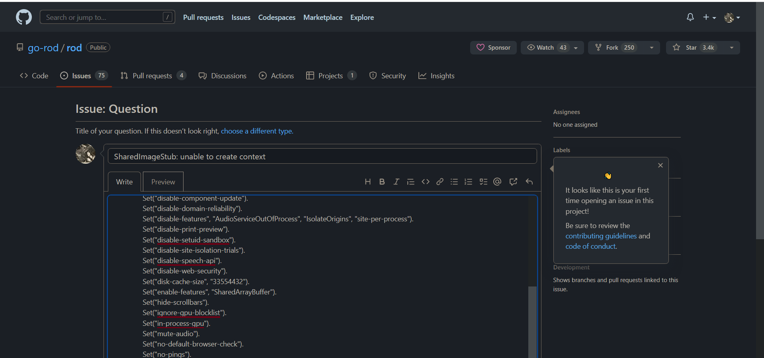Open notifications with the bell icon

coord(690,17)
